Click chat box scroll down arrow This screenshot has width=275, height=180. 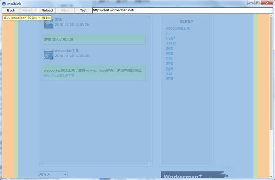click(149, 160)
